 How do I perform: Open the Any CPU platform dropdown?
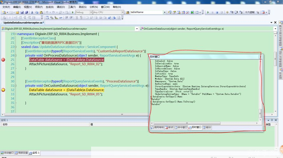tap(122, 12)
